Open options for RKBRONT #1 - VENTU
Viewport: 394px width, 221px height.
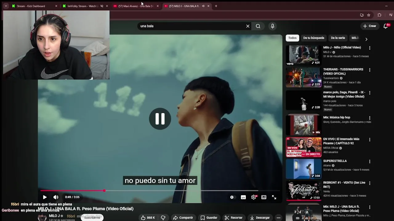(x=370, y=183)
